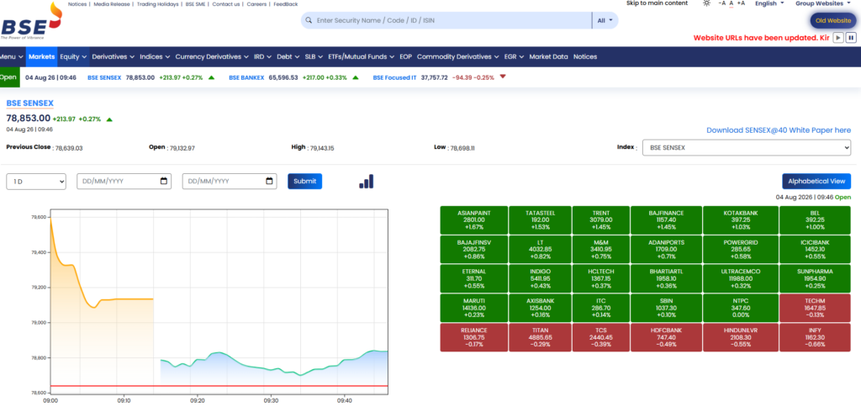Click the ASIANPAINT heatmap tile
Image resolution: width=861 pixels, height=407 pixels.
[x=474, y=219]
